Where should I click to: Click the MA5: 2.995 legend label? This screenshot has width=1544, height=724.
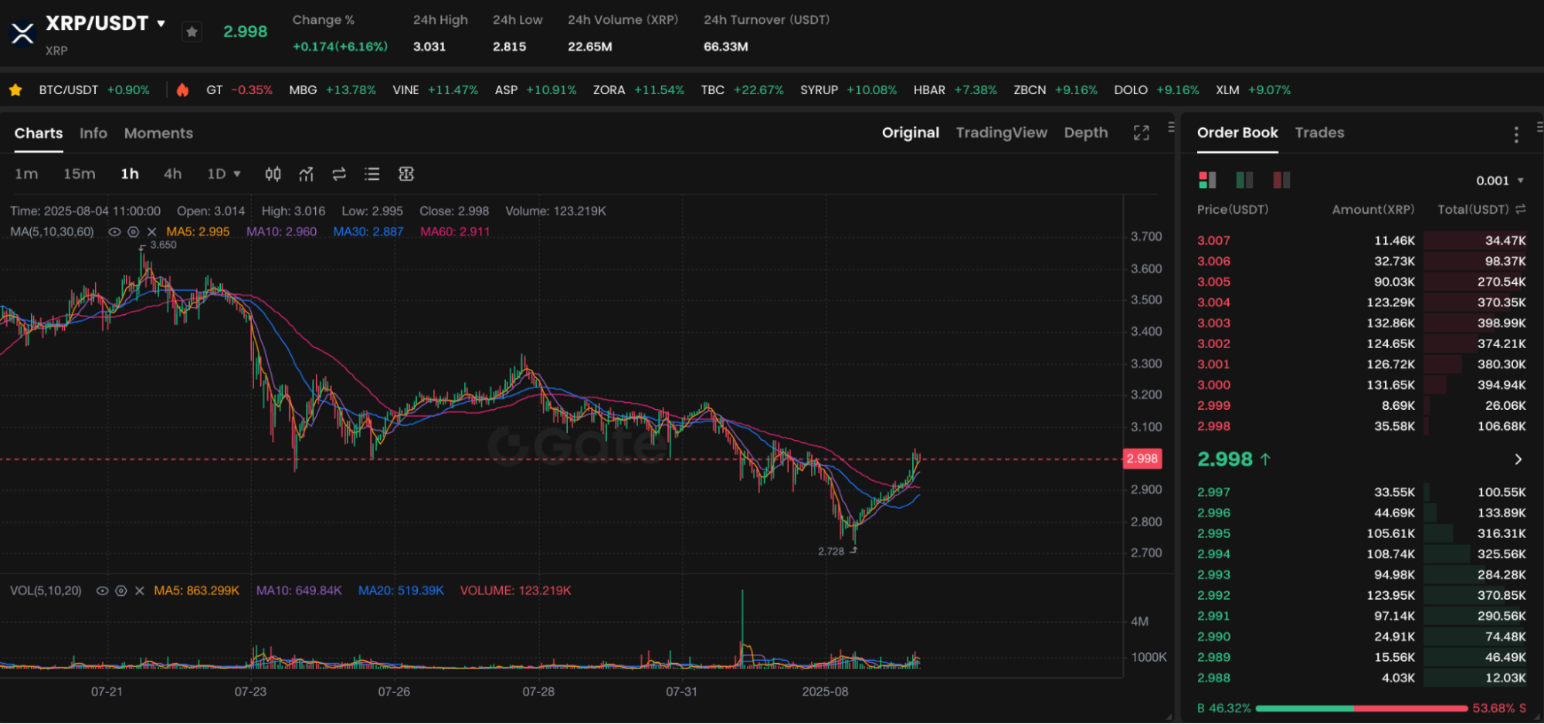pyautogui.click(x=198, y=232)
